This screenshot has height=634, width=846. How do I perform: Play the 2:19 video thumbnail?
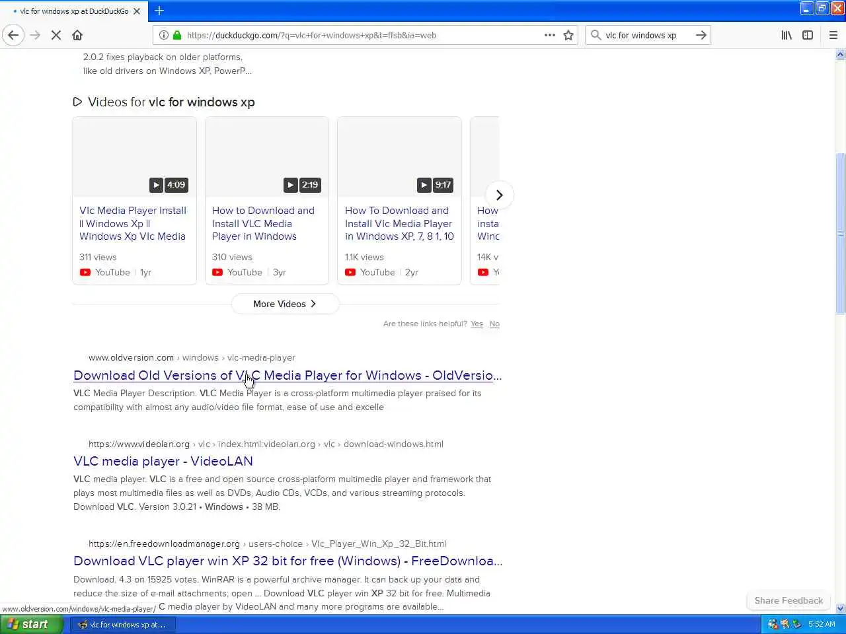[x=267, y=157]
